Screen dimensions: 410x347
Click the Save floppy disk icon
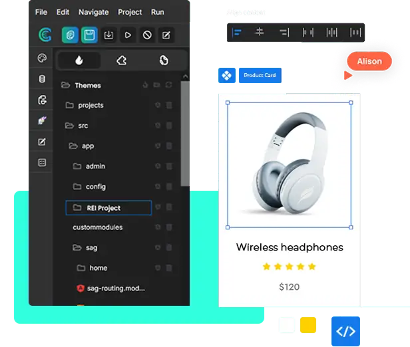89,35
